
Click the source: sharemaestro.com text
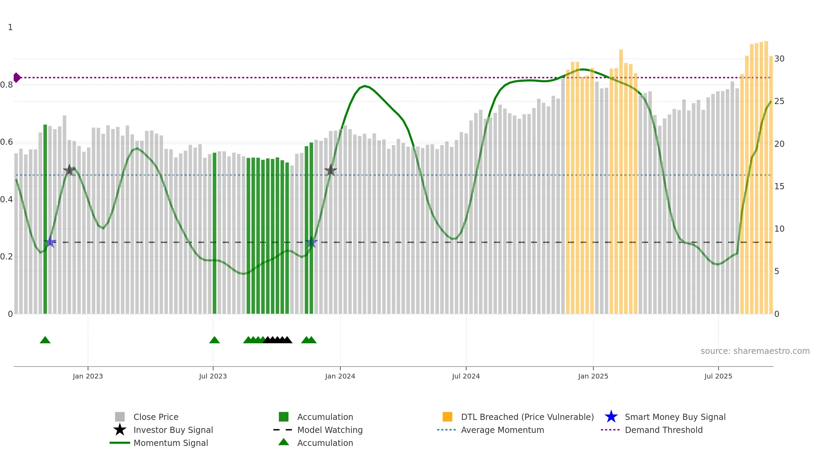click(x=755, y=351)
